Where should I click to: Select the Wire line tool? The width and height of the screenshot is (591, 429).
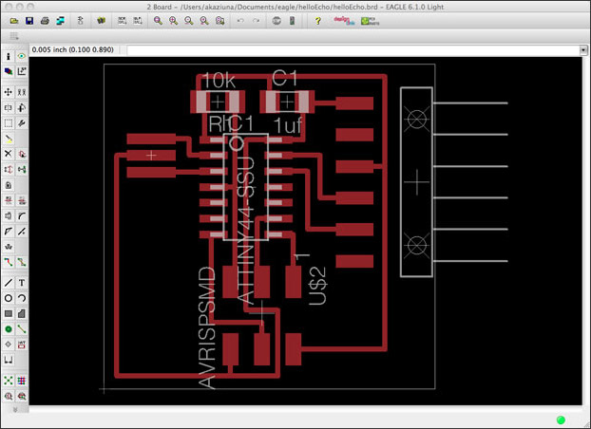9,283
